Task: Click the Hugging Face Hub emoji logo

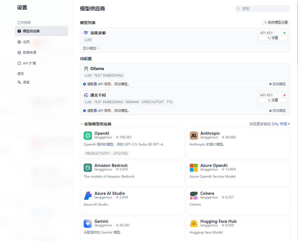Action: pos(194,224)
